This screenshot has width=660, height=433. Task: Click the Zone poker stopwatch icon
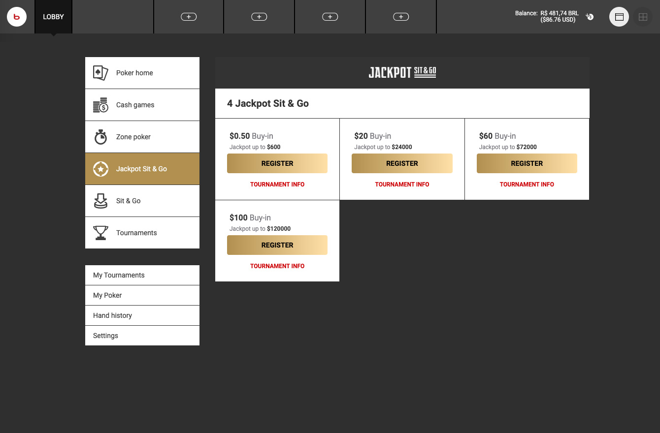(100, 137)
